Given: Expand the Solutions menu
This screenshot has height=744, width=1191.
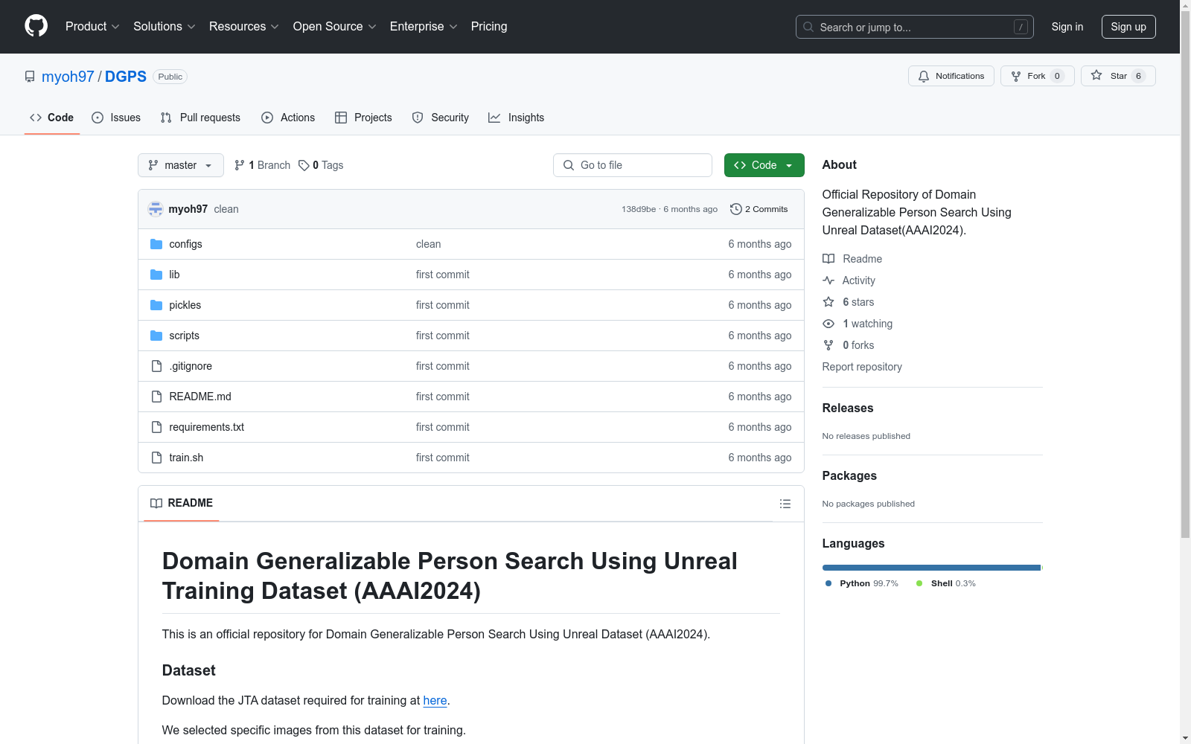Looking at the screenshot, I should tap(165, 27).
